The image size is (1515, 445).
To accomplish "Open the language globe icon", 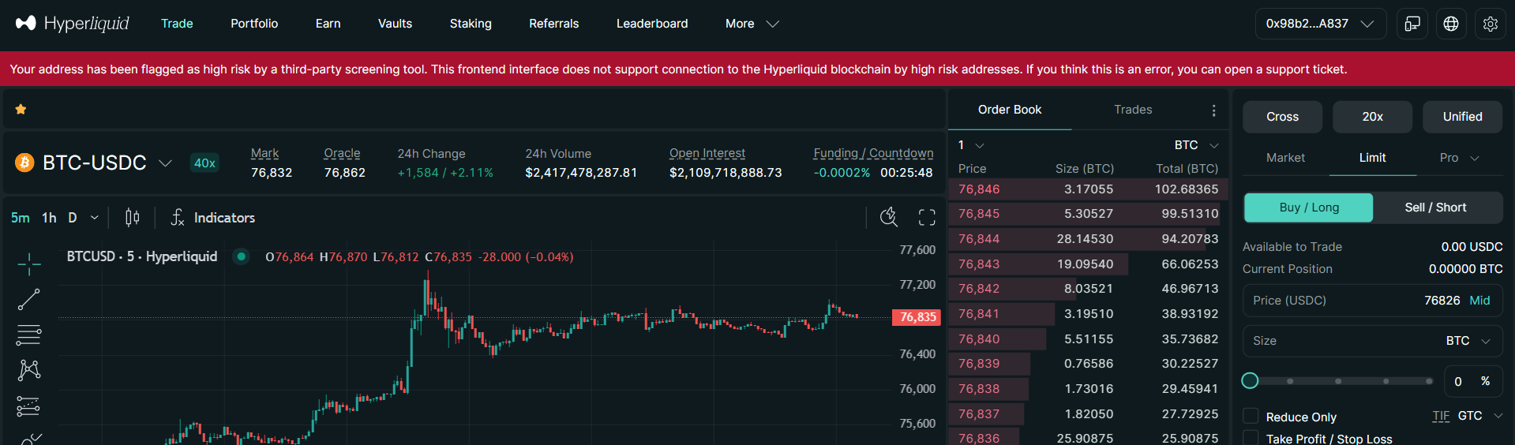I will pyautogui.click(x=1451, y=24).
